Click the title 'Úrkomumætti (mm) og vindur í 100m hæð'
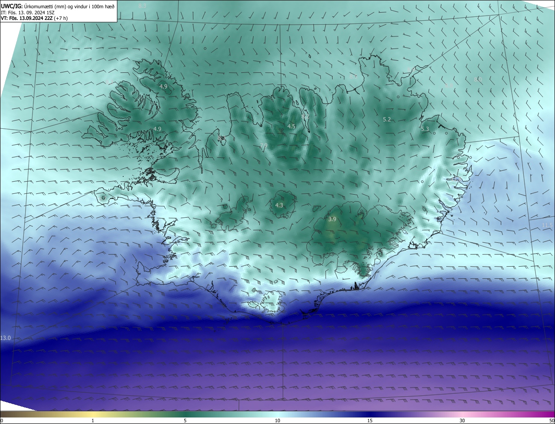Image resolution: width=555 pixels, height=424 pixels. coord(70,6)
